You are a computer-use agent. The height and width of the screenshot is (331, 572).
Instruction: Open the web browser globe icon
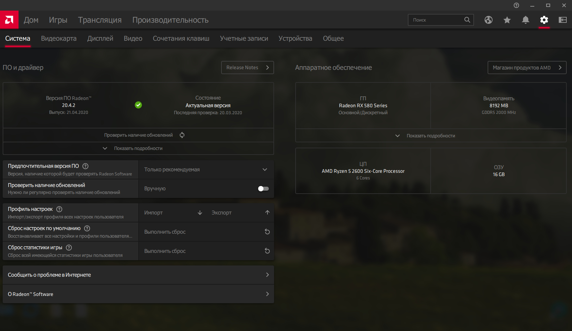pyautogui.click(x=489, y=20)
